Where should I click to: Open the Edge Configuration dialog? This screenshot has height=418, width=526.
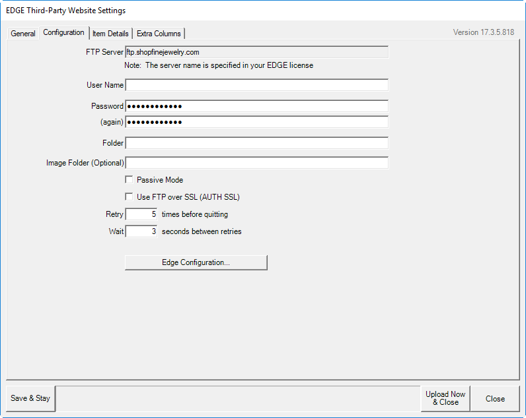pos(196,262)
